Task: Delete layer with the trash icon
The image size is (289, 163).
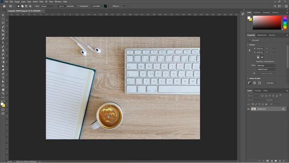Action: pyautogui.click(x=284, y=161)
